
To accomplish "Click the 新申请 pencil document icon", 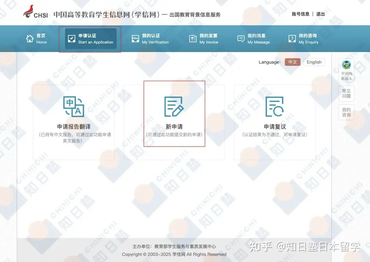I will [174, 107].
